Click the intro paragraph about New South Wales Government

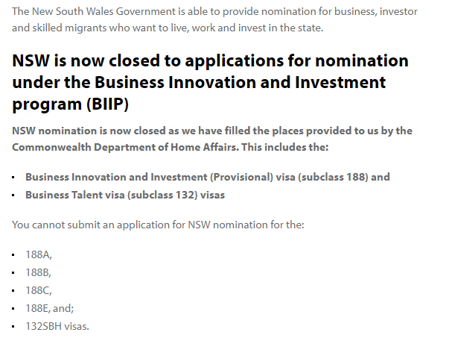214,19
